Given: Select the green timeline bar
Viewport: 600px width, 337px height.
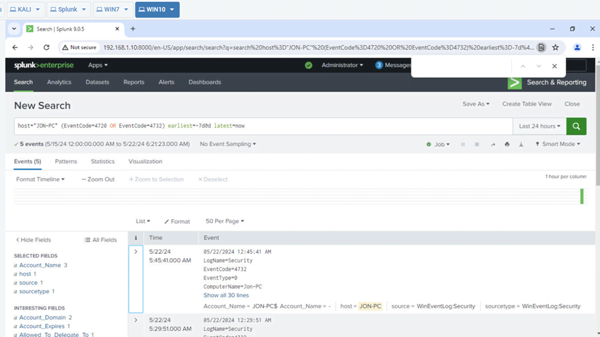Looking at the screenshot, I should click(582, 196).
